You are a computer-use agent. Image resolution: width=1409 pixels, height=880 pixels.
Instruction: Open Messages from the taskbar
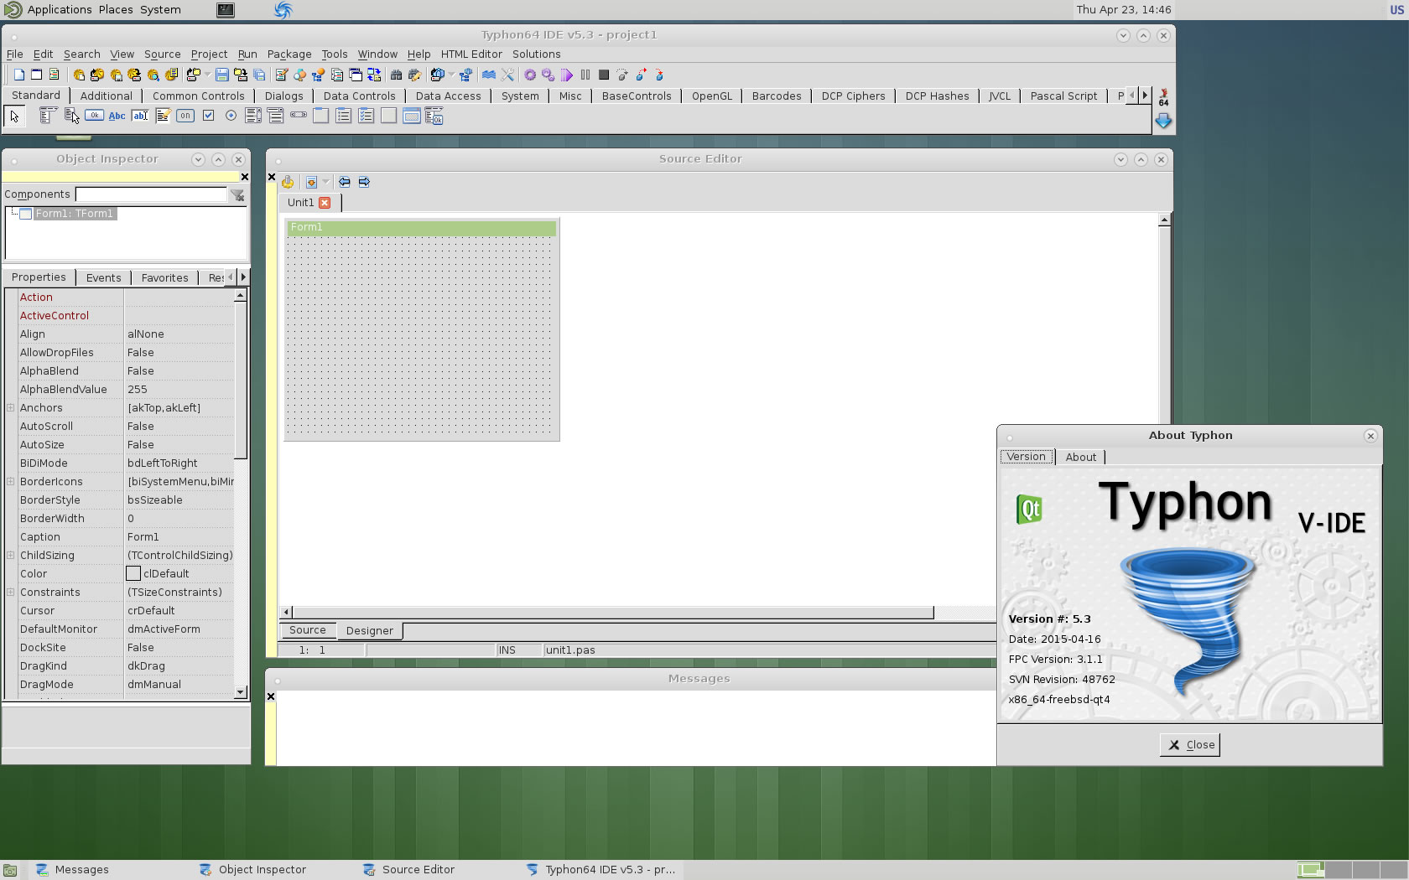coord(72,870)
